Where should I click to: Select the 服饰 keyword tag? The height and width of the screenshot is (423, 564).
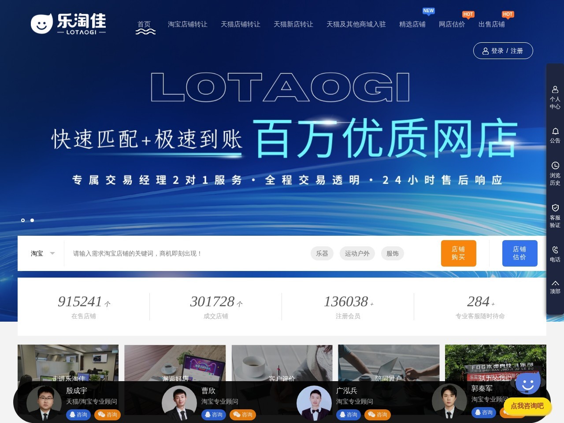click(x=393, y=253)
